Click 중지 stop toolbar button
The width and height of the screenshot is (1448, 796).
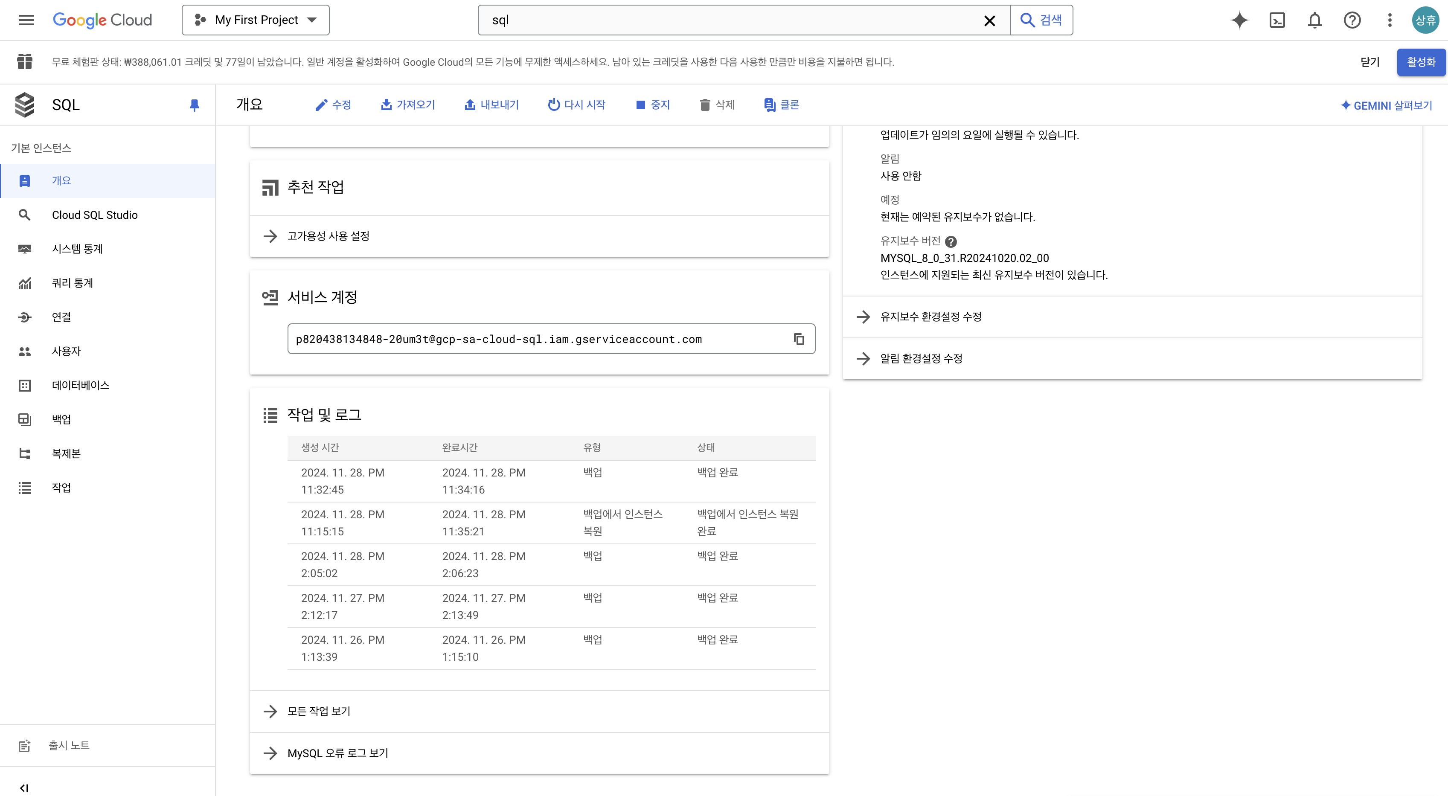click(x=653, y=105)
